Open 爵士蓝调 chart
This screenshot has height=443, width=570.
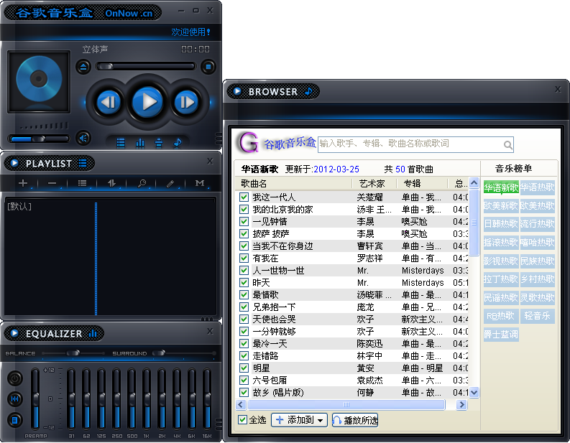(x=501, y=335)
